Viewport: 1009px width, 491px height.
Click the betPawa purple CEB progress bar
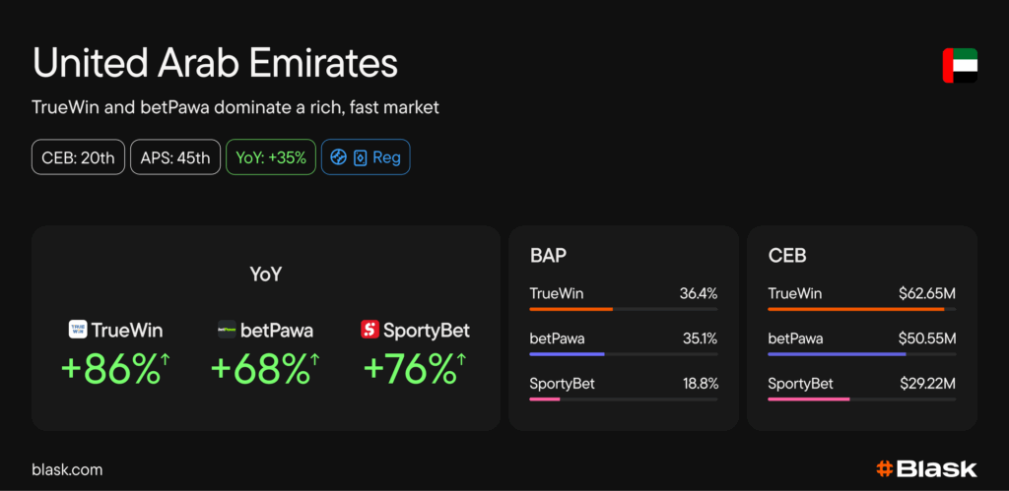pyautogui.click(x=837, y=354)
